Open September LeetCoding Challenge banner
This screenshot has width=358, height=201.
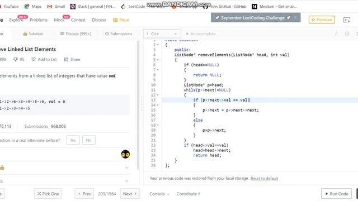point(252,18)
